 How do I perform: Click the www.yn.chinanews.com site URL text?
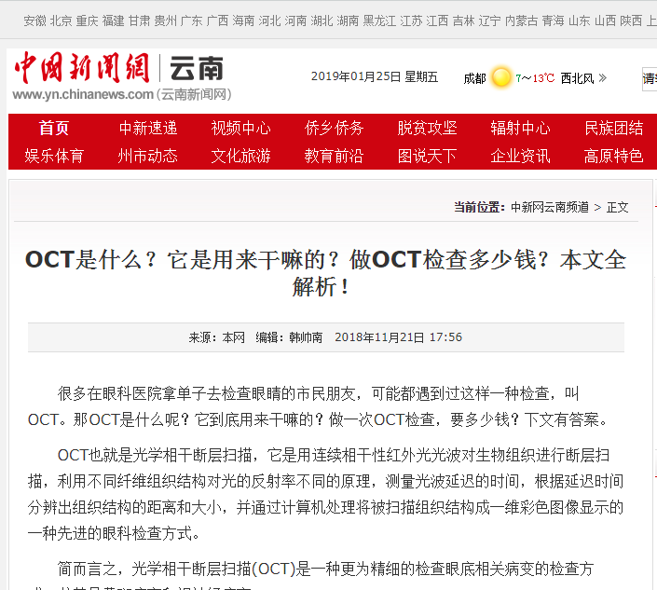[x=83, y=94]
